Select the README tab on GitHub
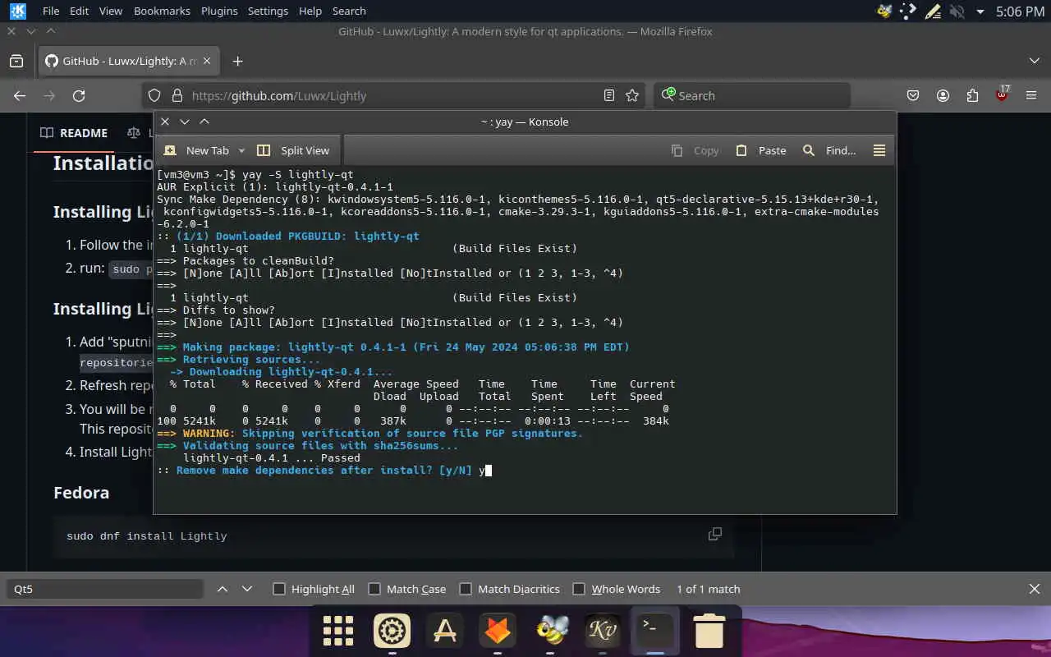Screen dimensions: 1051x657 (x=74, y=132)
